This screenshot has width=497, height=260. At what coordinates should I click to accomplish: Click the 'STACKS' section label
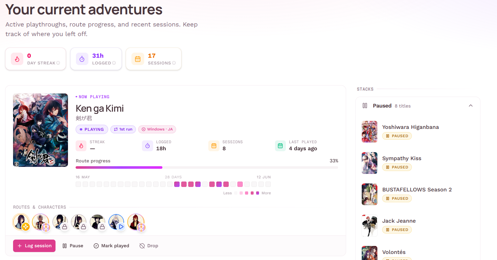click(x=365, y=89)
